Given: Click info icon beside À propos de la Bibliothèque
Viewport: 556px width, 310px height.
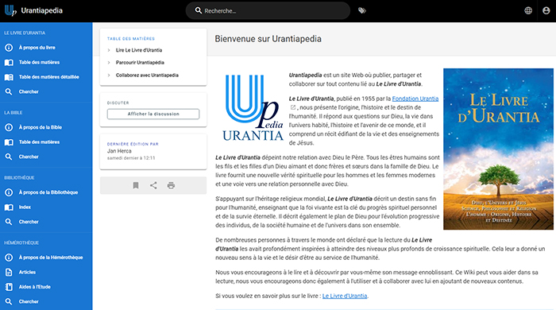Looking at the screenshot, I should tap(9, 192).
